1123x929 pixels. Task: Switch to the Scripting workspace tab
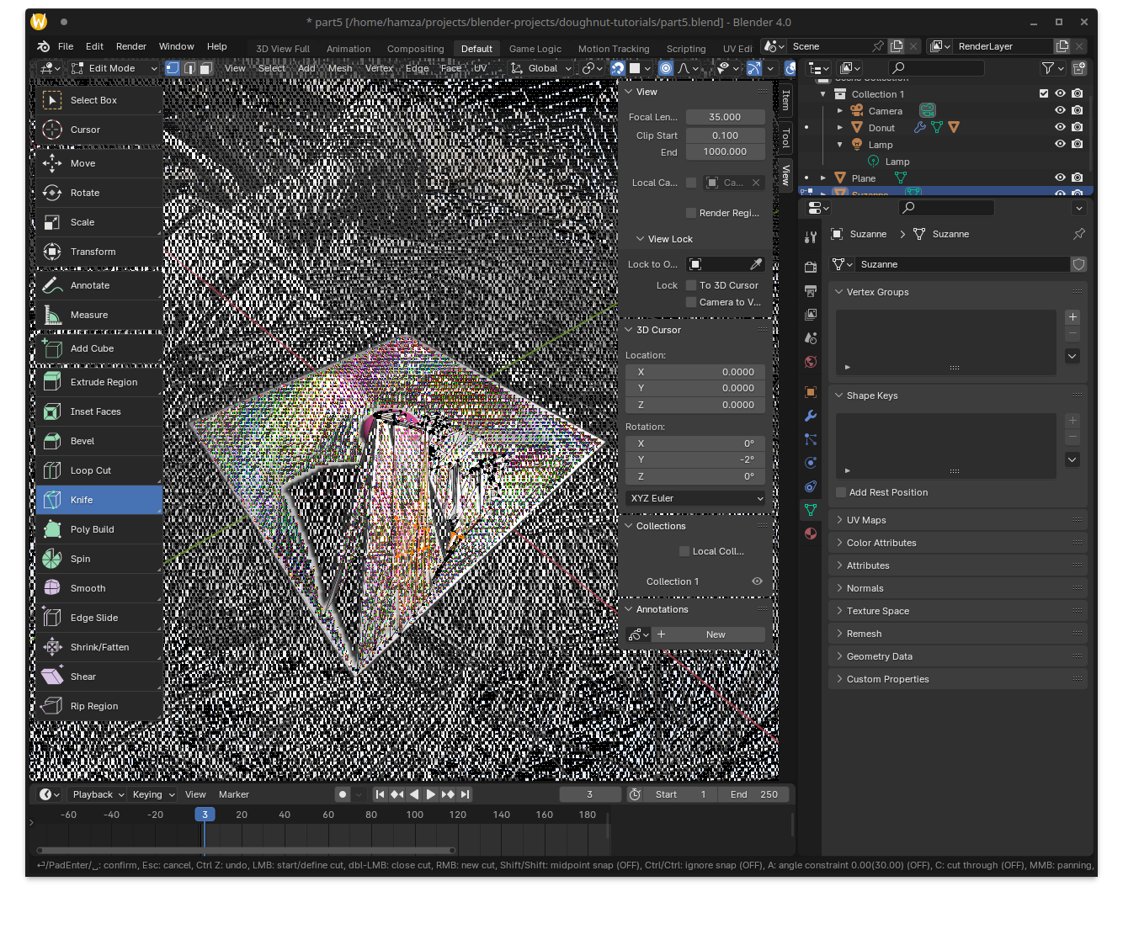coord(686,49)
